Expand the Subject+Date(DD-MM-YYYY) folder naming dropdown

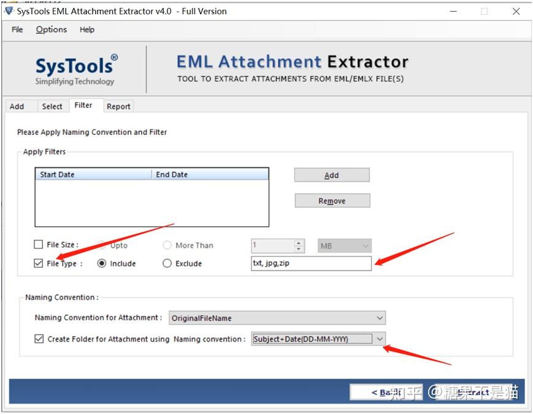(x=378, y=339)
